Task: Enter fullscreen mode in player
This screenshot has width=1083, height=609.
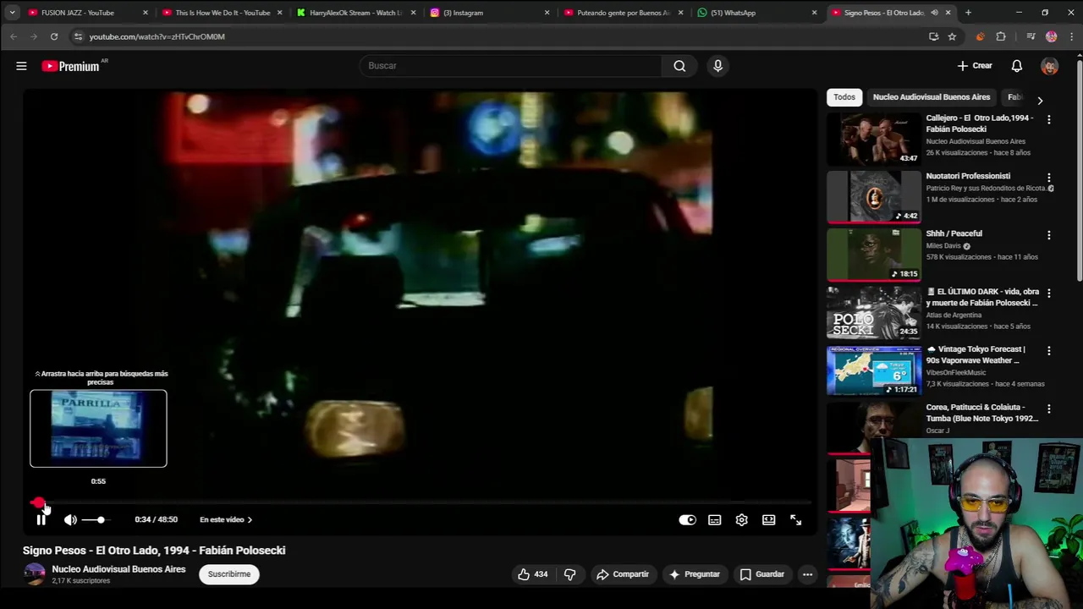Action: coord(795,519)
